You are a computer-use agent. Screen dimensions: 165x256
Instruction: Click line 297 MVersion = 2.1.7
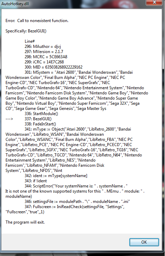(44, 52)
